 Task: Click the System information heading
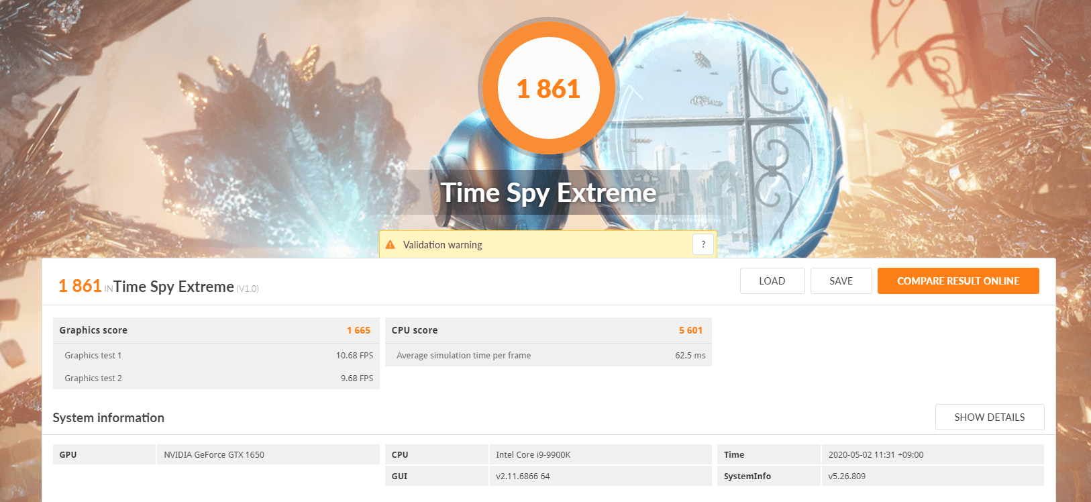point(109,417)
